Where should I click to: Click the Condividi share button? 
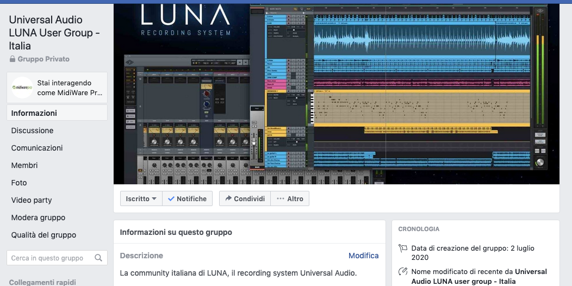pos(245,199)
